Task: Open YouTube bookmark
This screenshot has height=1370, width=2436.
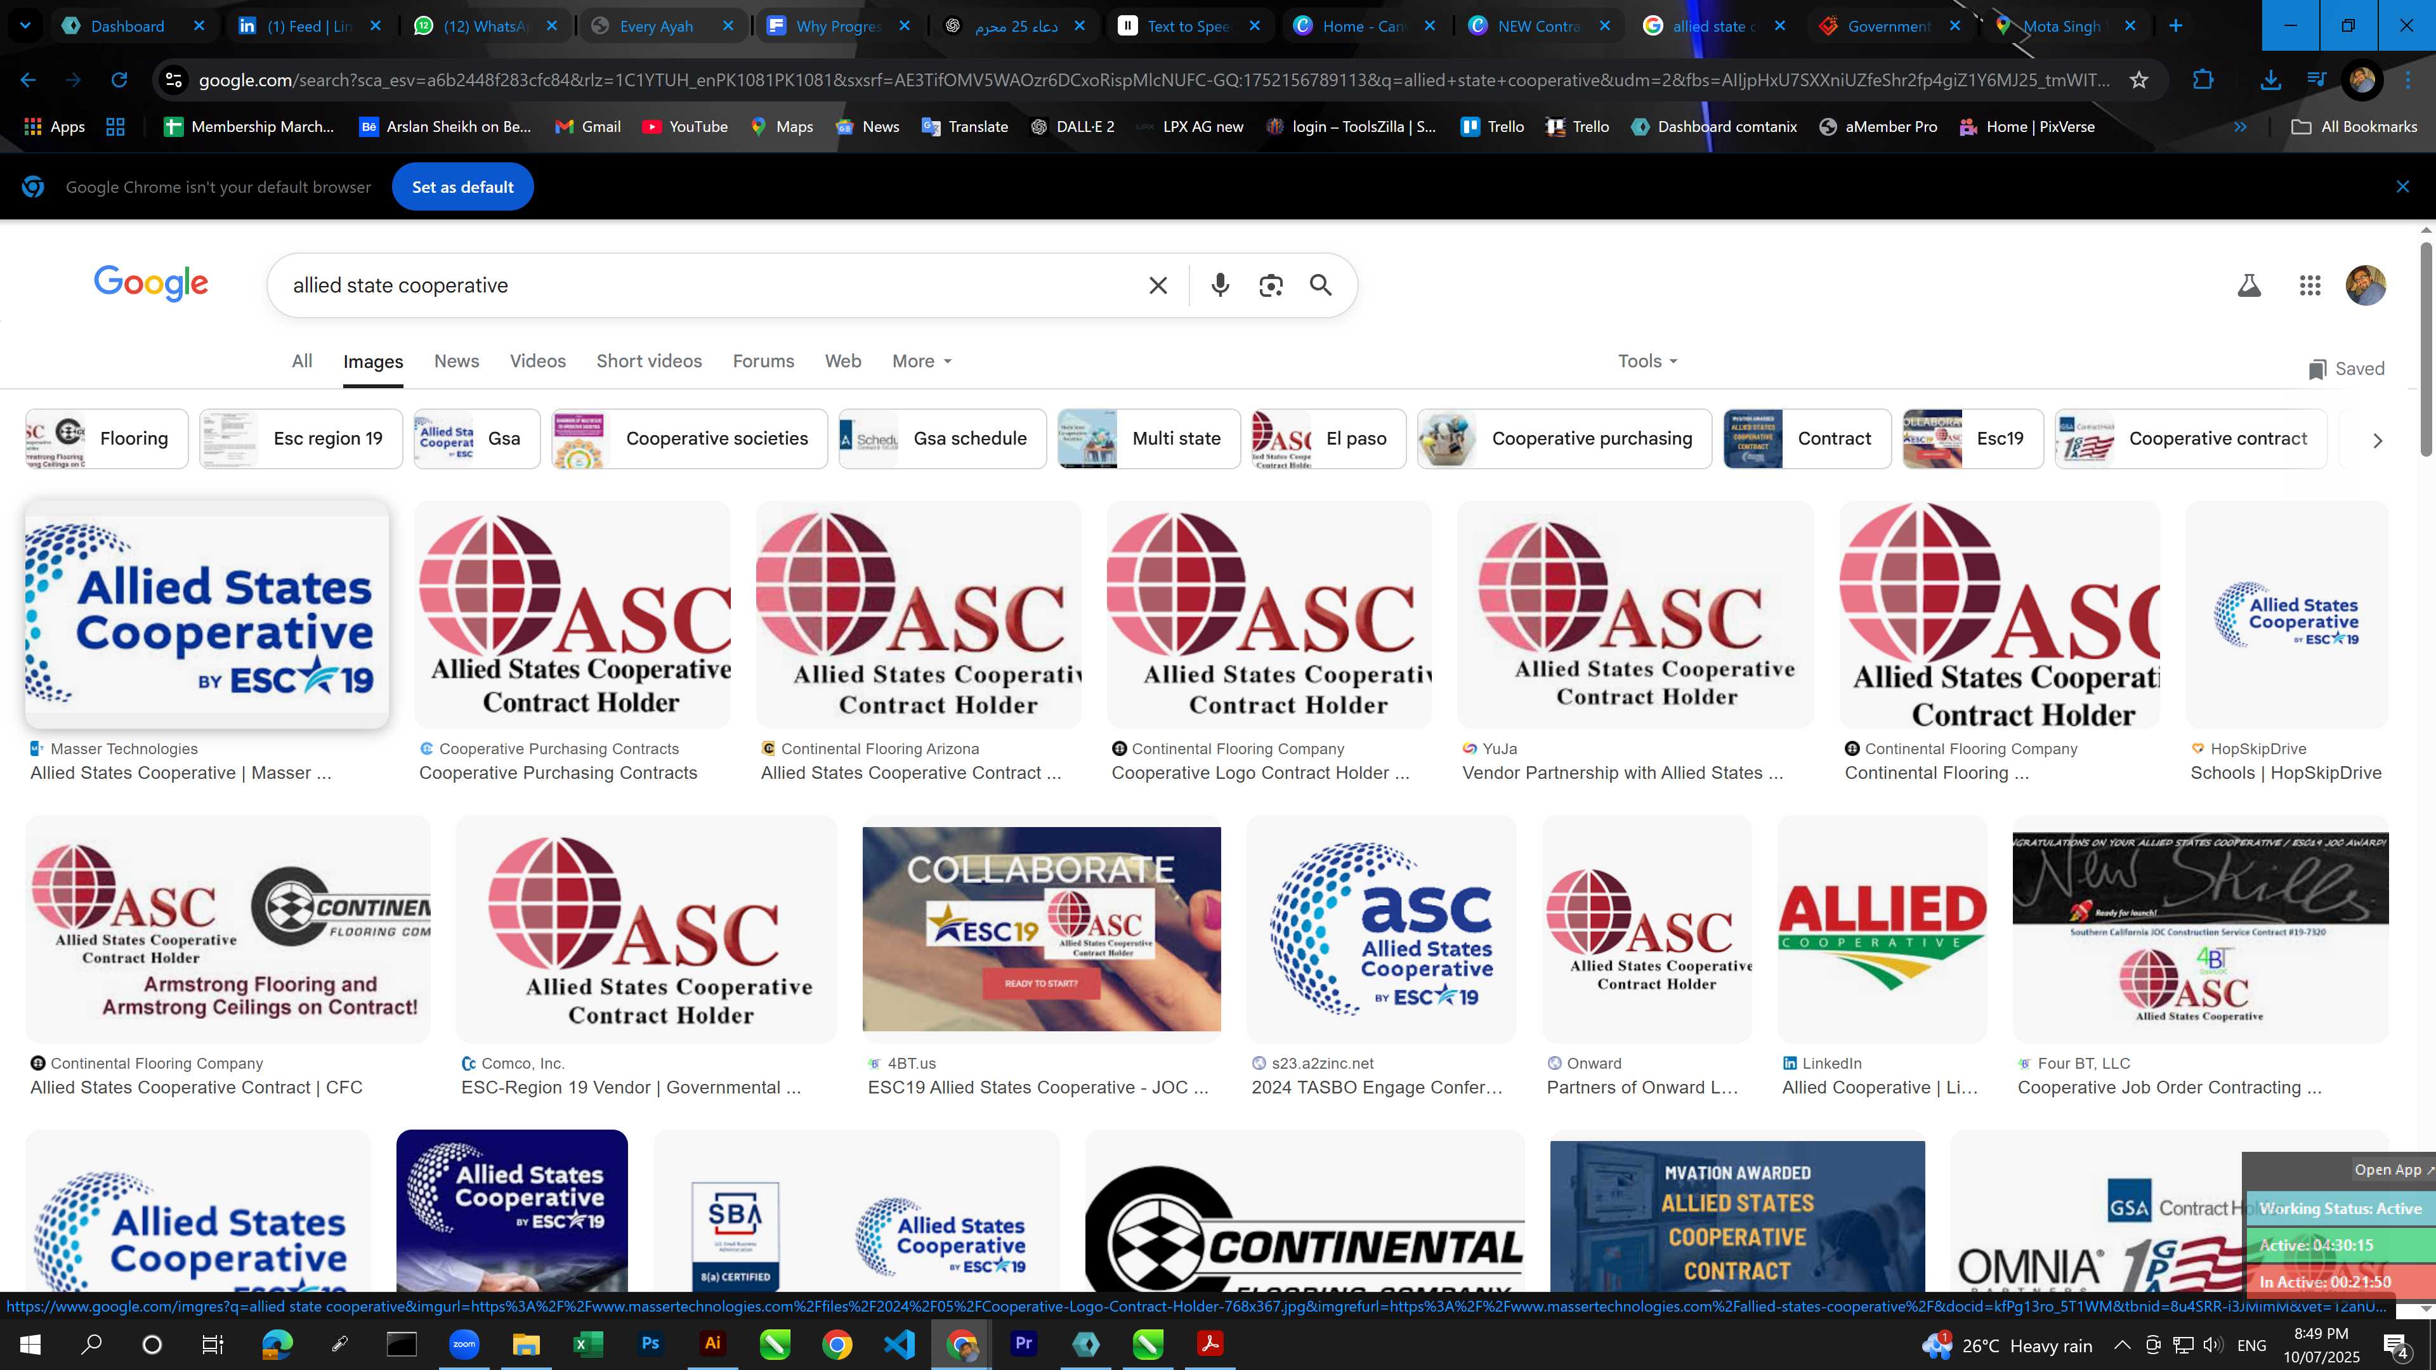Action: pyautogui.click(x=684, y=127)
